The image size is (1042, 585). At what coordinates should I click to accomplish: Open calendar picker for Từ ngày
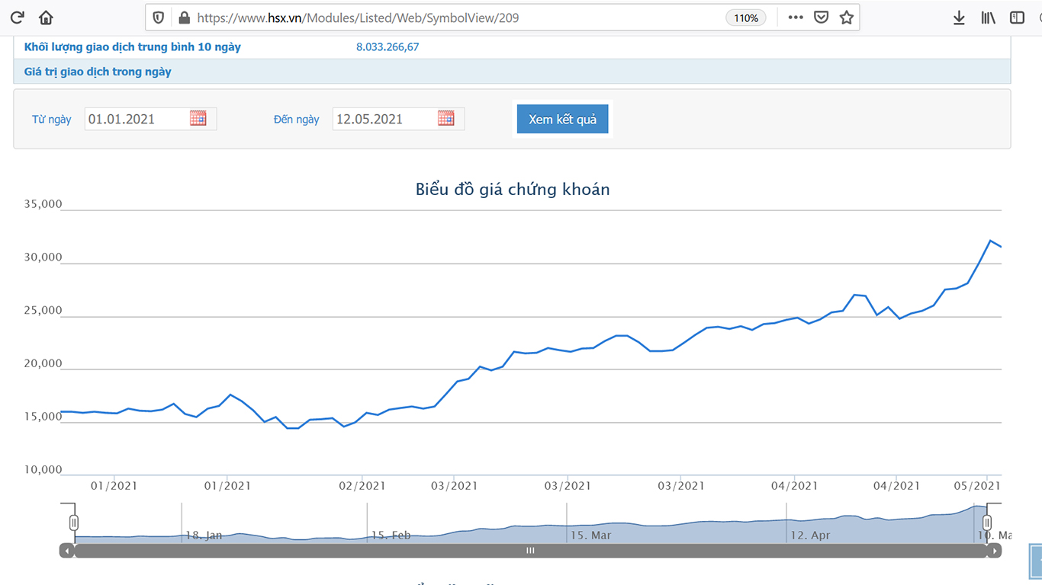pyautogui.click(x=198, y=118)
